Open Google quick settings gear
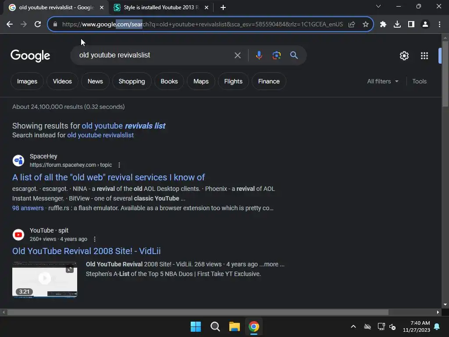The image size is (449, 337). [404, 56]
